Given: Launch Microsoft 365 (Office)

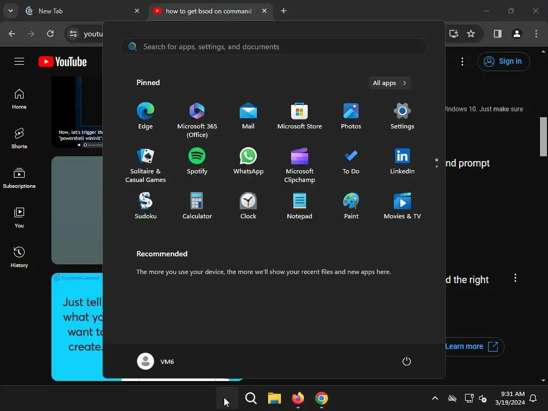Looking at the screenshot, I should click(x=197, y=120).
